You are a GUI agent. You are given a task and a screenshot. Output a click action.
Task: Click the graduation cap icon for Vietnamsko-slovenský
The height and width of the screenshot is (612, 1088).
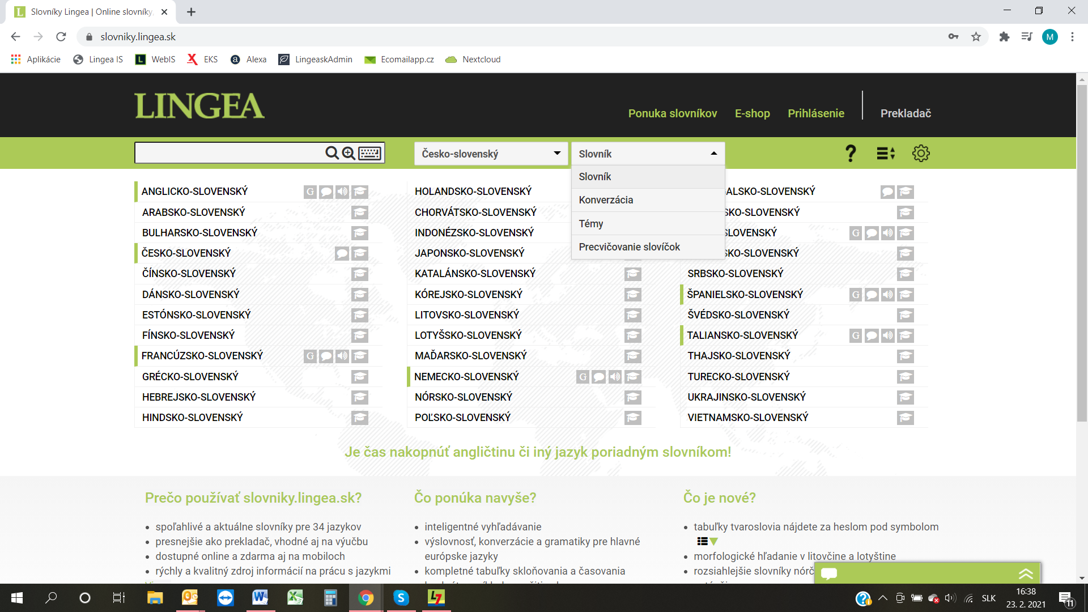click(906, 418)
